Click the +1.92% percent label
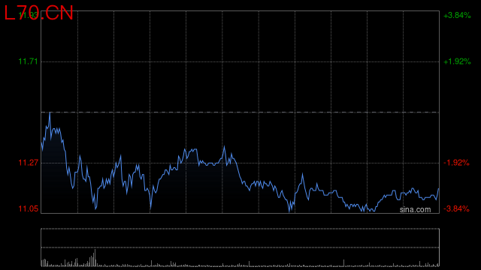 (457, 61)
